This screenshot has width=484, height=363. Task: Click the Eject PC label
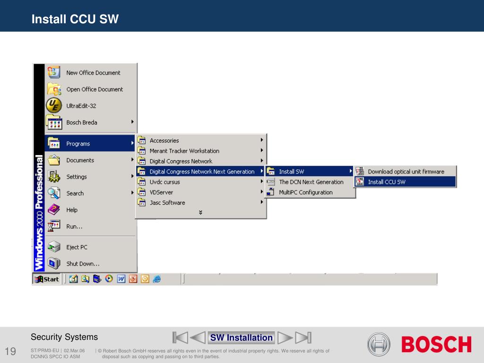[77, 247]
